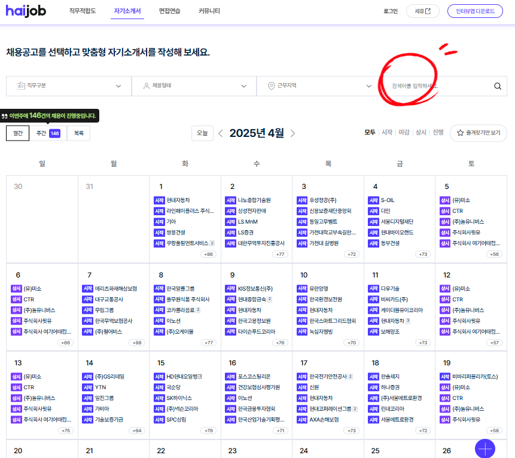
Task: Expand the +66 more postings on April 6
Action: tap(66, 343)
